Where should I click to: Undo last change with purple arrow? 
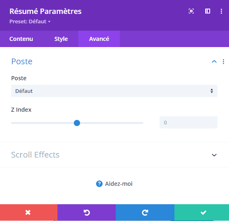pos(87,212)
